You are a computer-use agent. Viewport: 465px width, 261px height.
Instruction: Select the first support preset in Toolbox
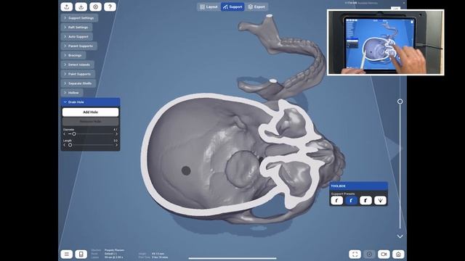click(337, 201)
